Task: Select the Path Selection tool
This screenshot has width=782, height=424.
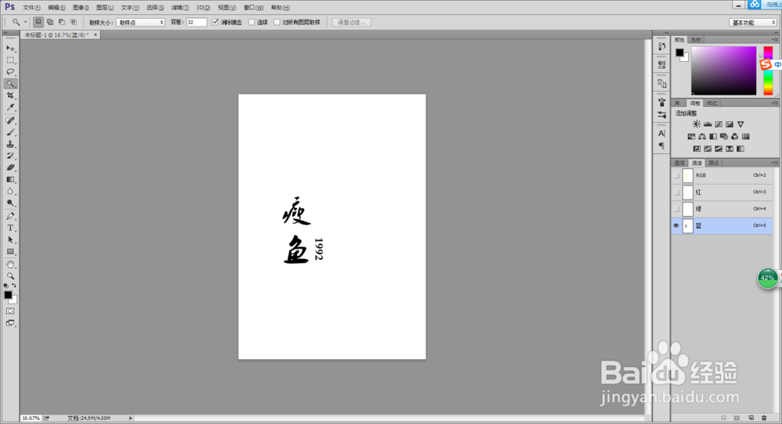Action: 10,240
